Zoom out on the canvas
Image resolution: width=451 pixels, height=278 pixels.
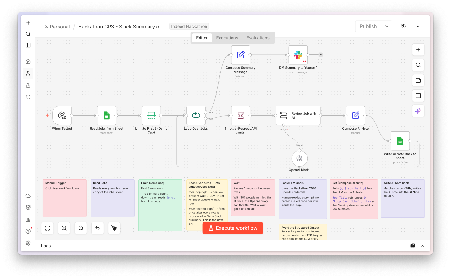[81, 228]
